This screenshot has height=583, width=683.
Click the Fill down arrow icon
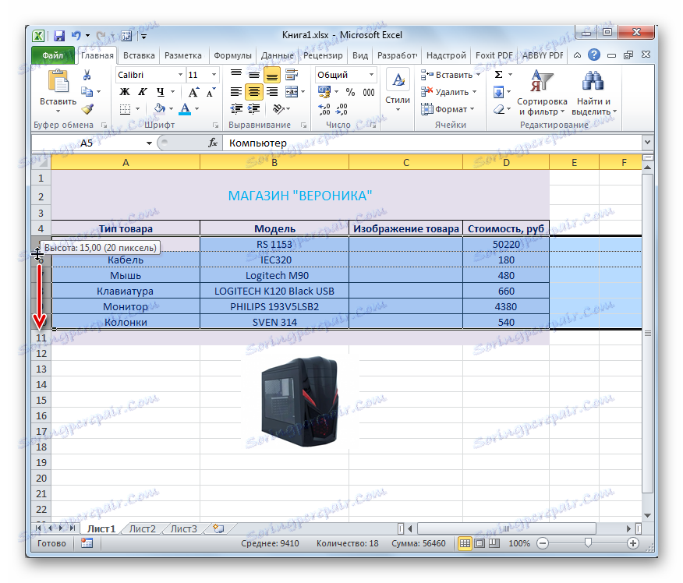(x=499, y=92)
